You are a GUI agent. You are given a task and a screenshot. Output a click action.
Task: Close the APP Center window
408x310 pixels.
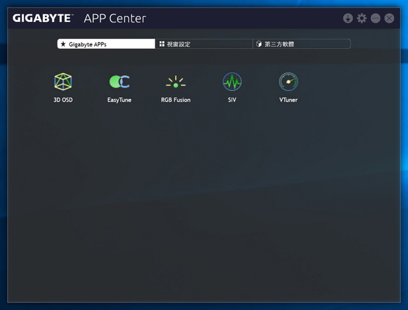pos(390,18)
